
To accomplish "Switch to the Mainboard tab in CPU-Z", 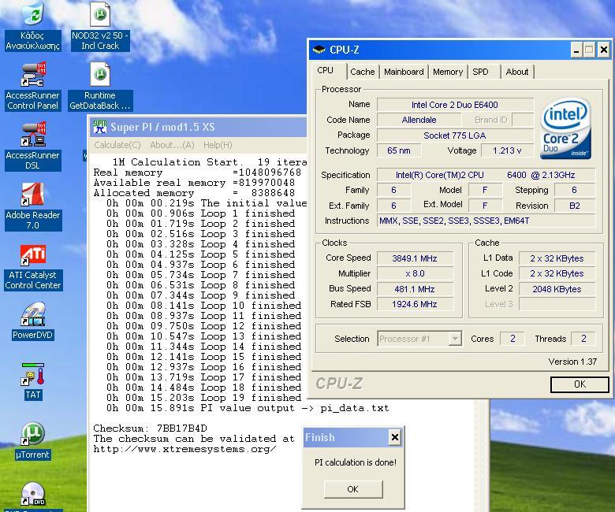I will click(404, 72).
